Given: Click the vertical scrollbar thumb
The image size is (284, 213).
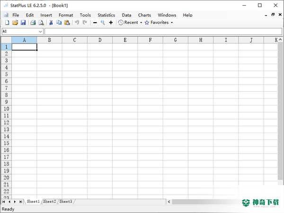Looking at the screenshot, I should coord(280,111).
